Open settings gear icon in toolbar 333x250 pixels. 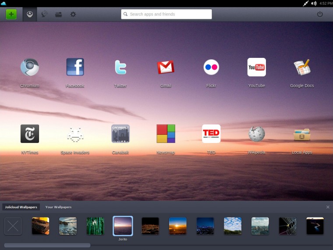[73, 14]
